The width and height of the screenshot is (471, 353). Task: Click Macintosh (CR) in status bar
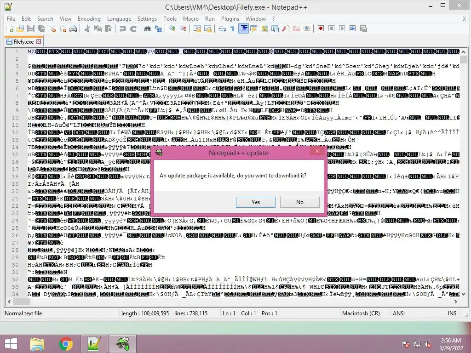pyautogui.click(x=361, y=313)
